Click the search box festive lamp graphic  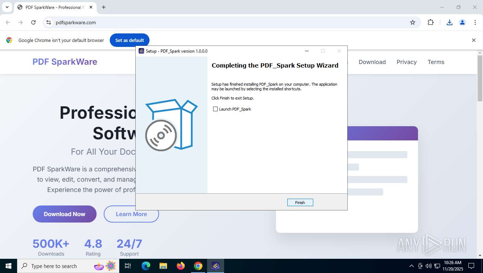(105, 266)
